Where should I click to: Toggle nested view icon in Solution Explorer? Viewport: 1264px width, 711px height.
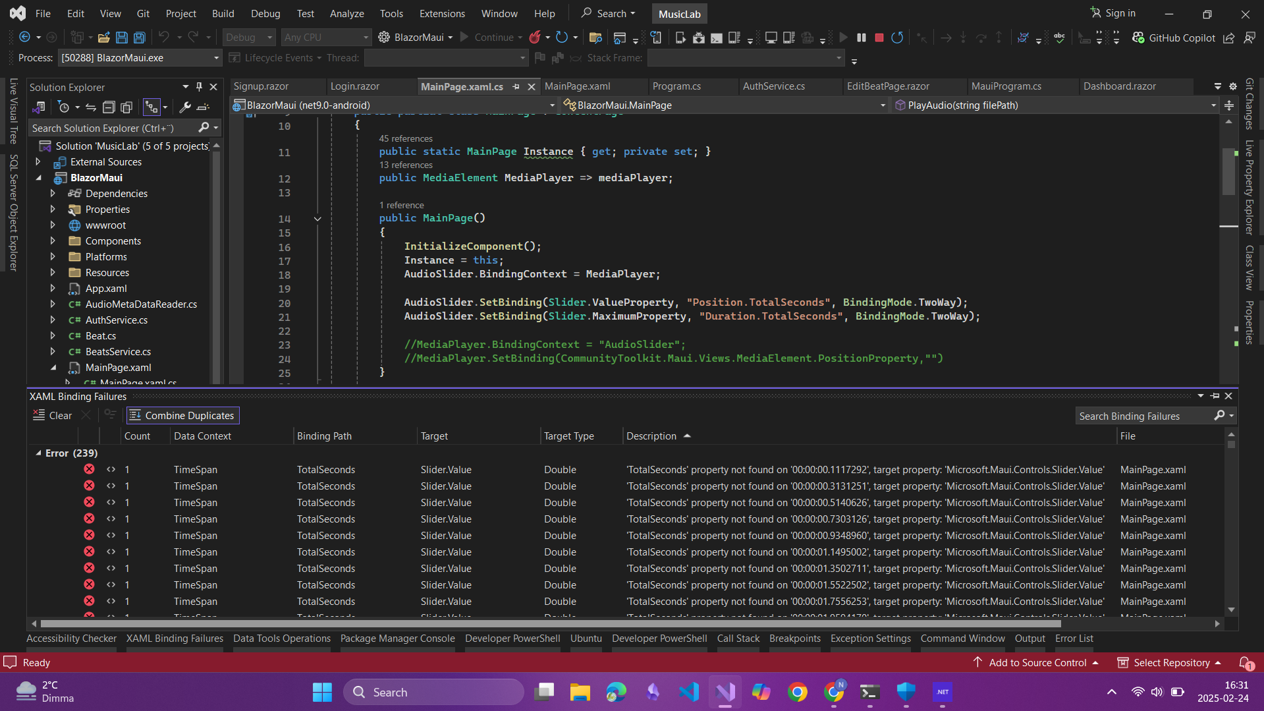click(151, 107)
